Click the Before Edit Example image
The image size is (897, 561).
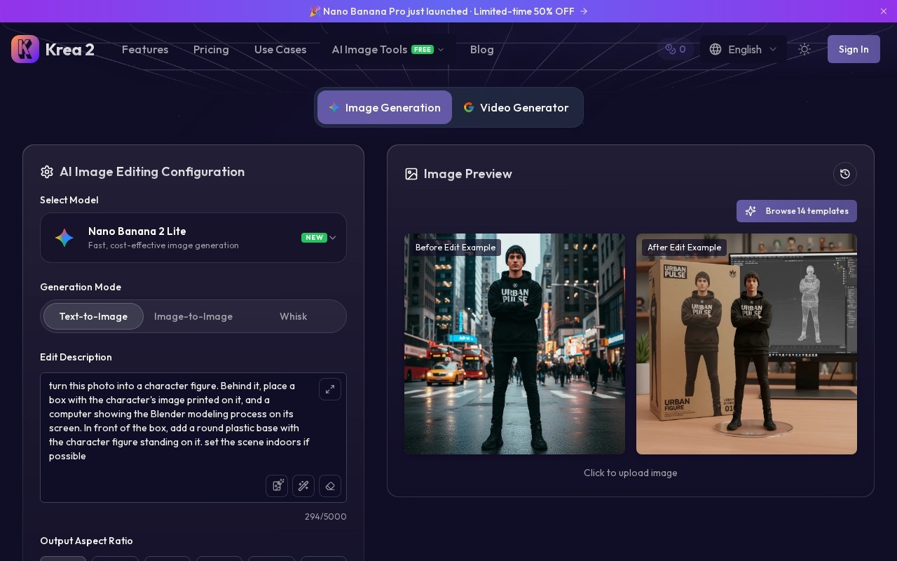pos(514,344)
